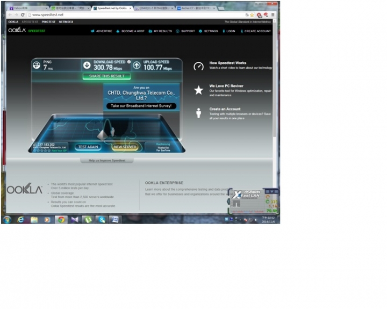
Task: Open How Speedtest Works link
Action: coord(227,63)
